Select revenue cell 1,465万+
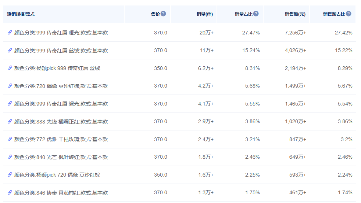 tap(296, 104)
